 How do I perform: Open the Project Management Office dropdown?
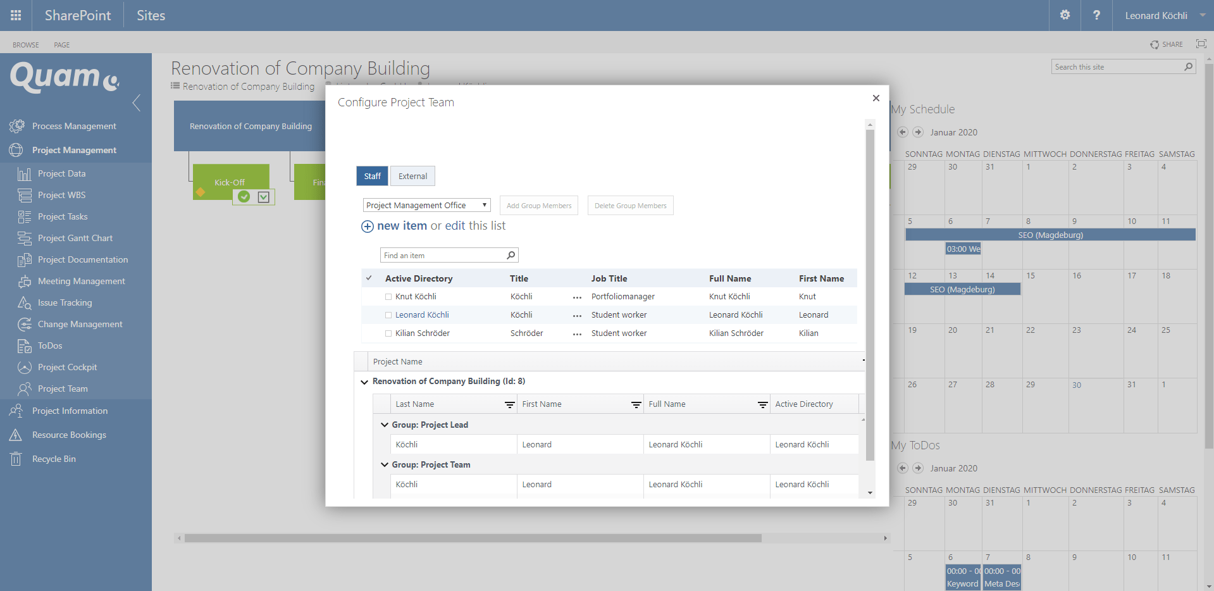click(x=426, y=206)
